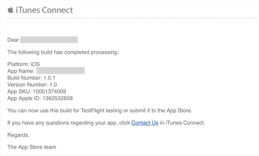This screenshot has width=259, height=156.
Task: Click the App Name label
Action: [21, 71]
